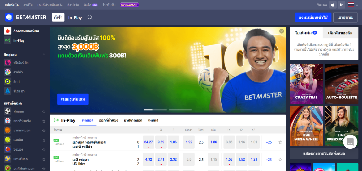Click show all live casino games
The width and height of the screenshot is (362, 171).
(x=324, y=153)
